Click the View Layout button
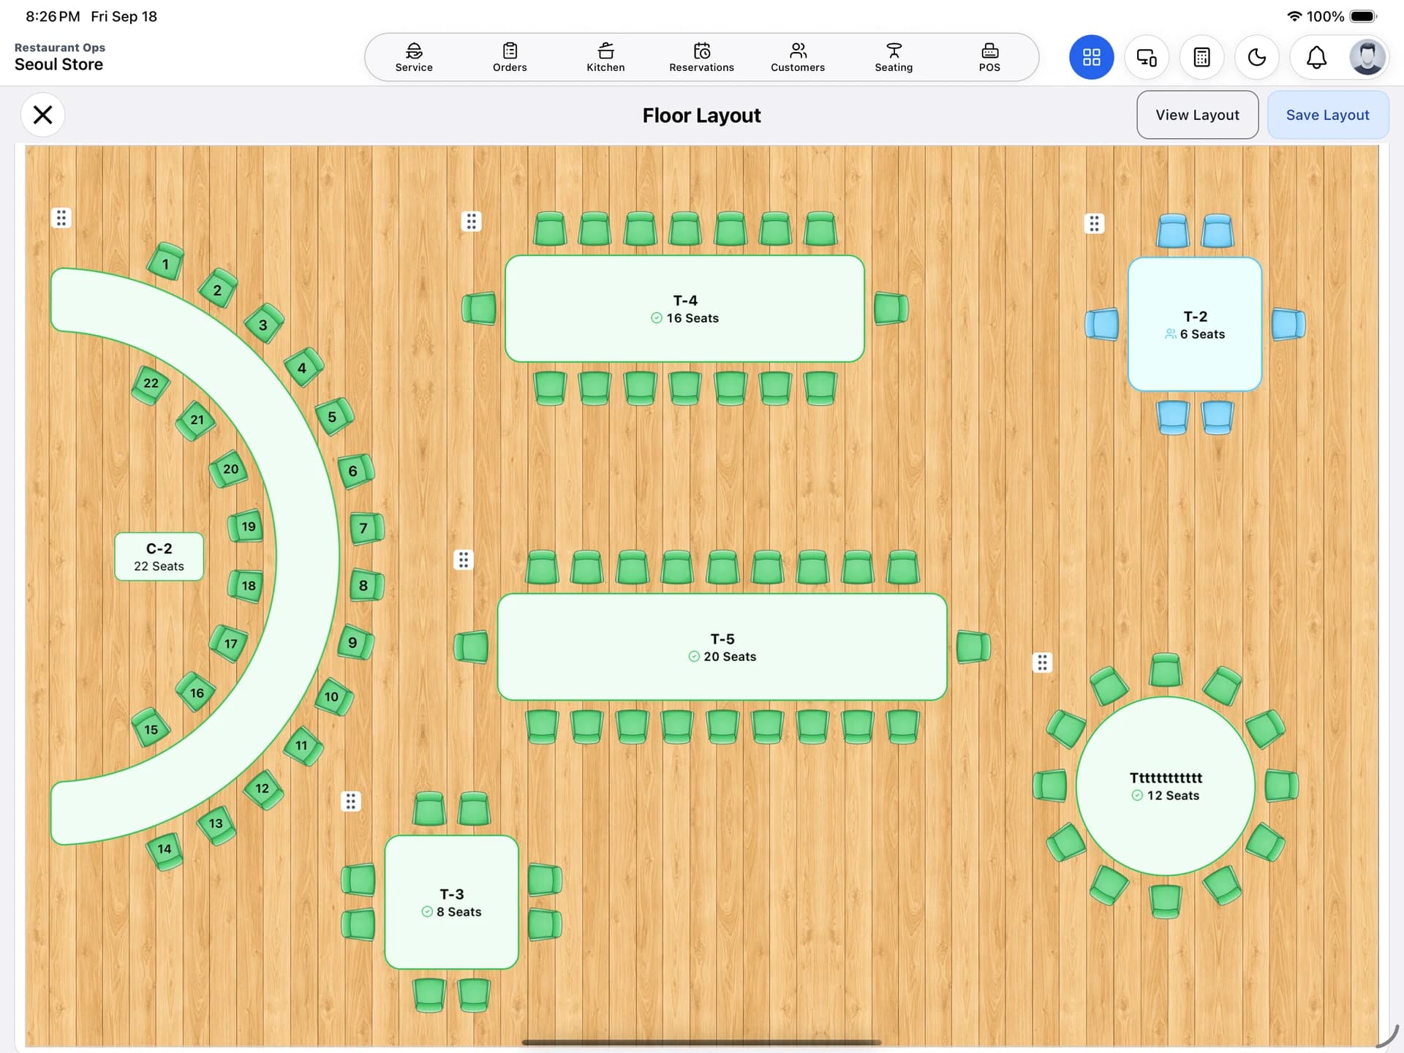The width and height of the screenshot is (1404, 1053). click(x=1197, y=115)
